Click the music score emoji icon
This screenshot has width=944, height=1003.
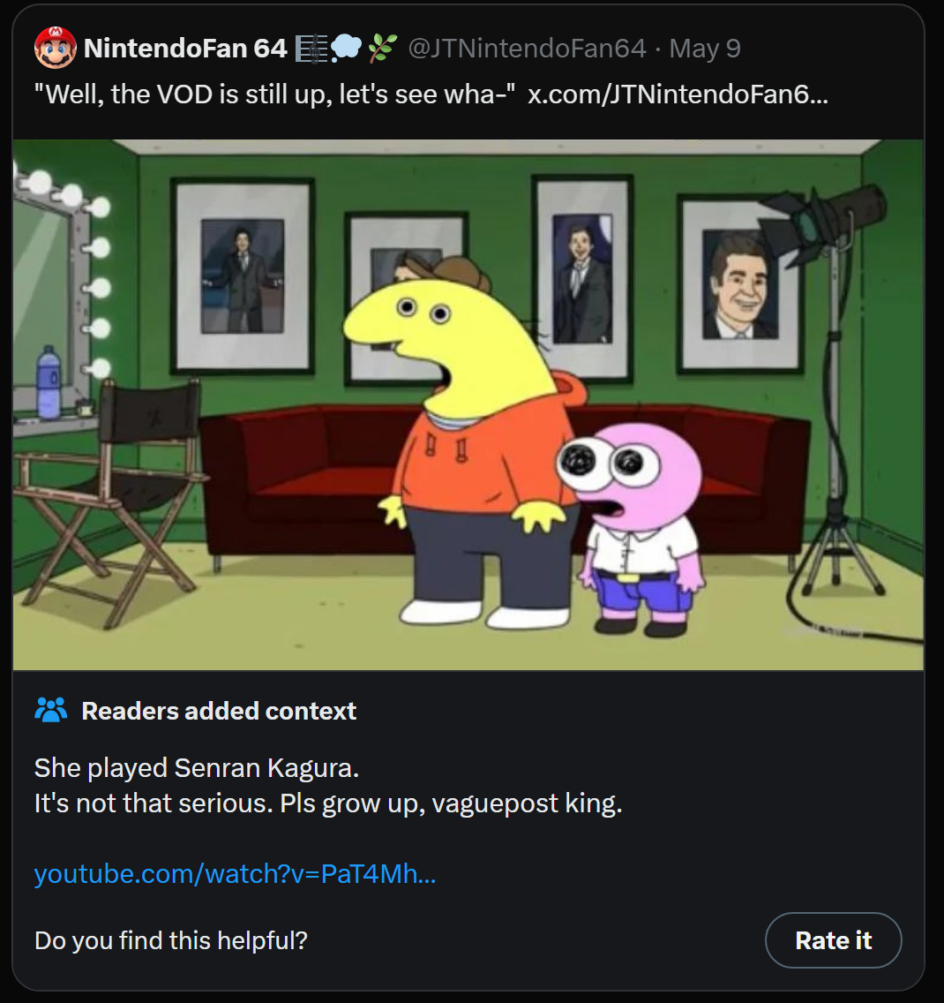(311, 49)
